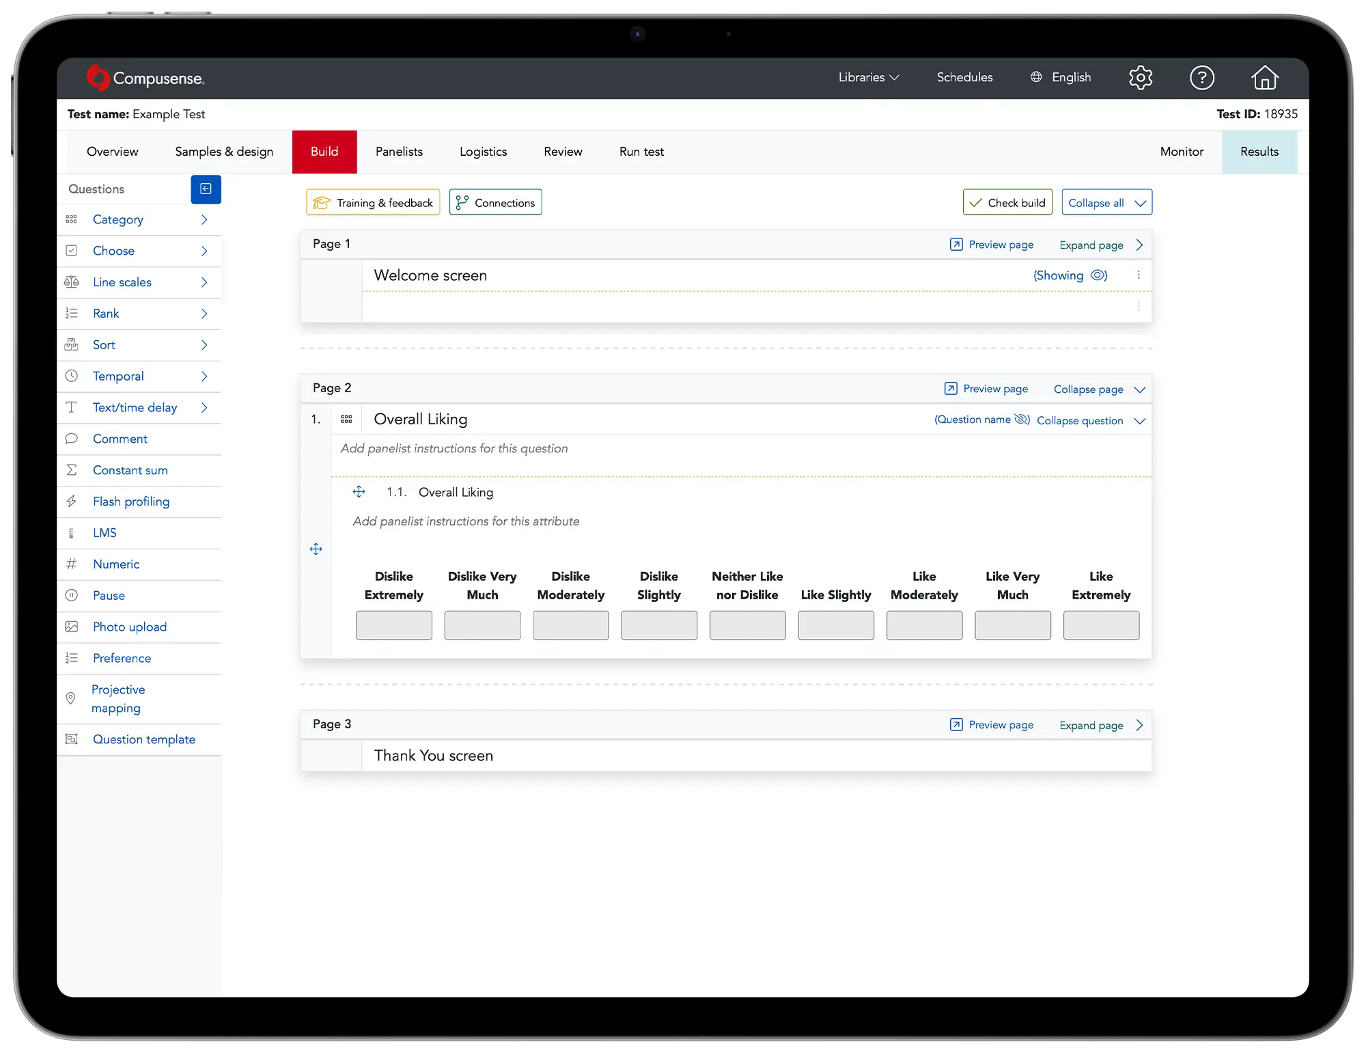Click the help question mark icon

pos(1201,78)
